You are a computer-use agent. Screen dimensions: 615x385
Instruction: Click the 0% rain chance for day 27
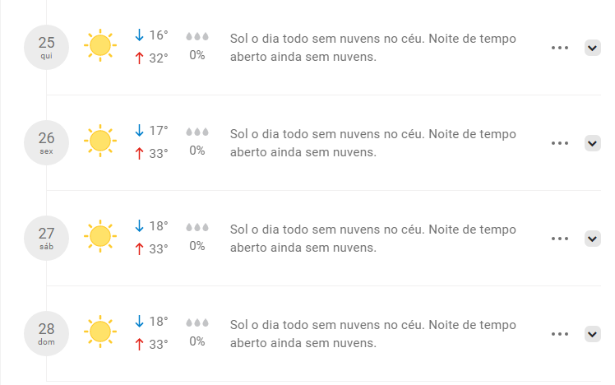(197, 246)
